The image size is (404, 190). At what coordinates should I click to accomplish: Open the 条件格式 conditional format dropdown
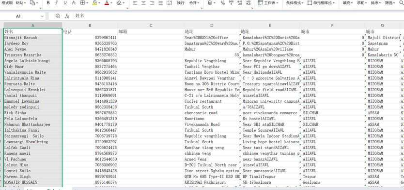pos(295,3)
